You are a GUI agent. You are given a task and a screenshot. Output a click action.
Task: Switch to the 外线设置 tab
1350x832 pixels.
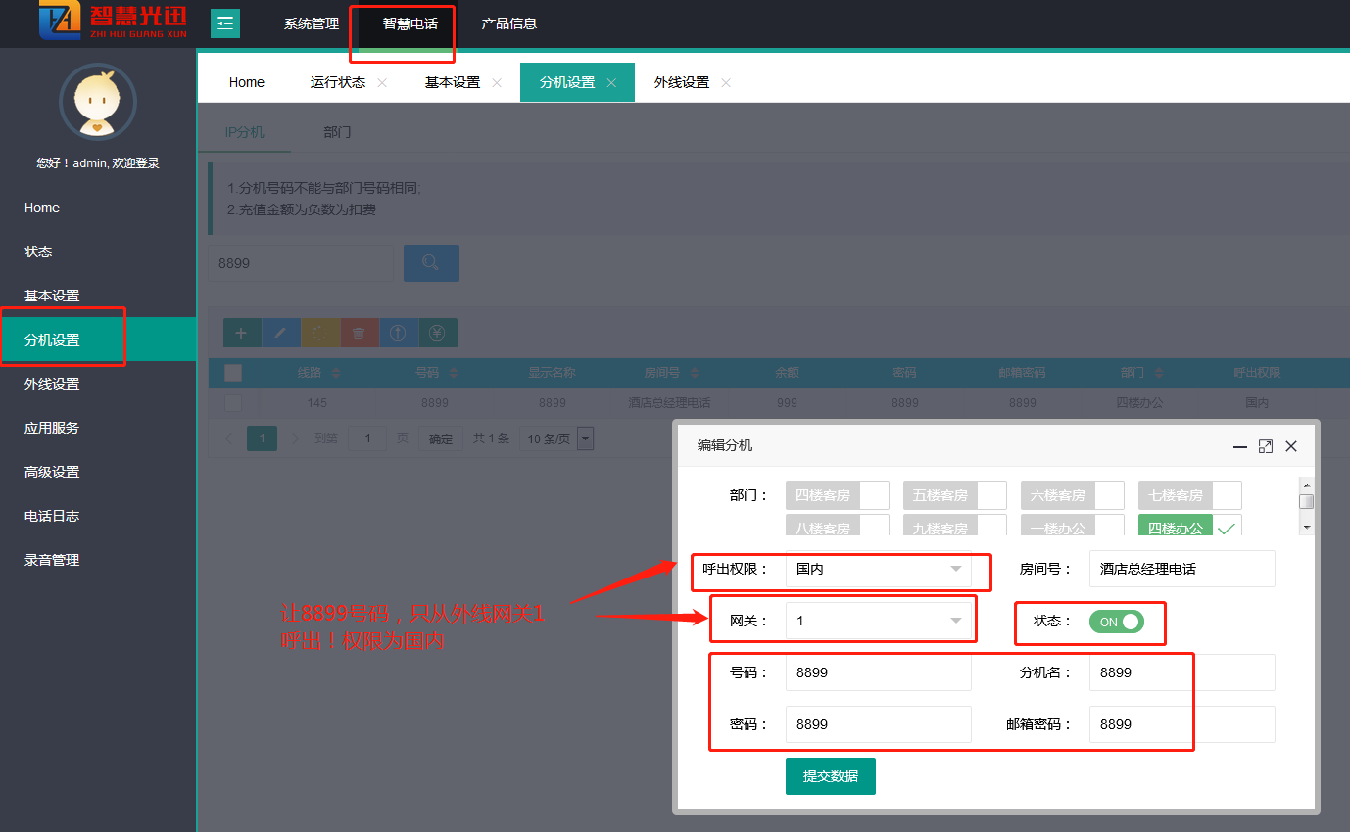tap(682, 83)
